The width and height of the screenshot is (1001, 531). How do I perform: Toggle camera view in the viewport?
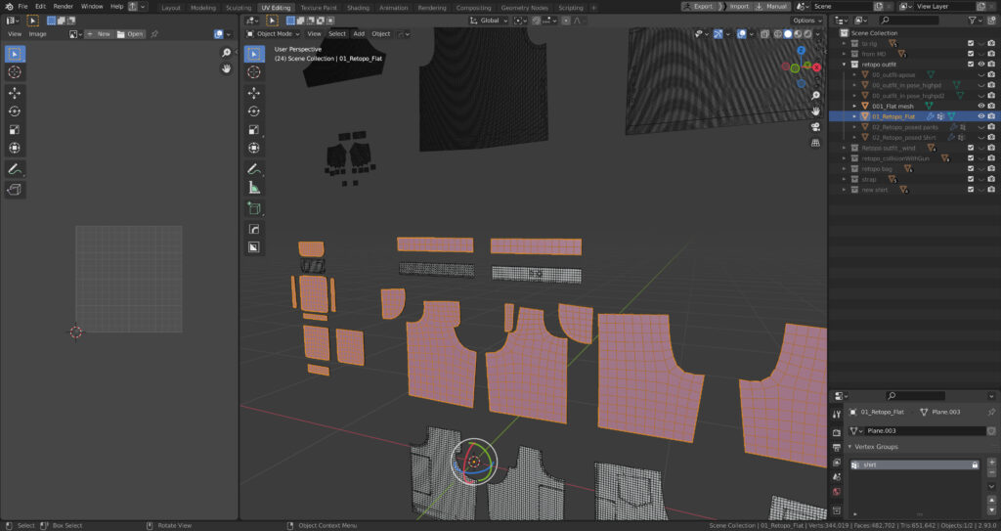815,126
